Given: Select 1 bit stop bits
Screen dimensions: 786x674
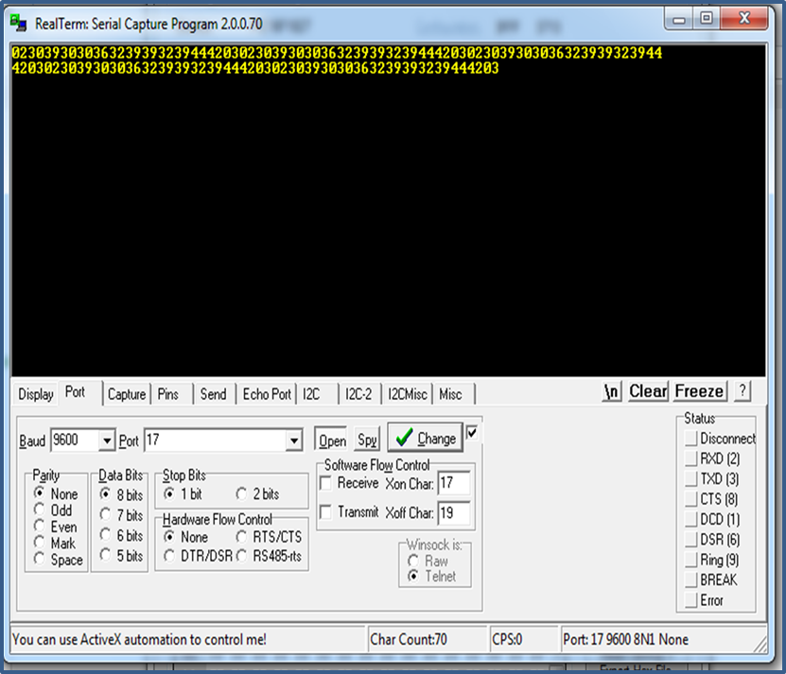Looking at the screenshot, I should [x=183, y=494].
